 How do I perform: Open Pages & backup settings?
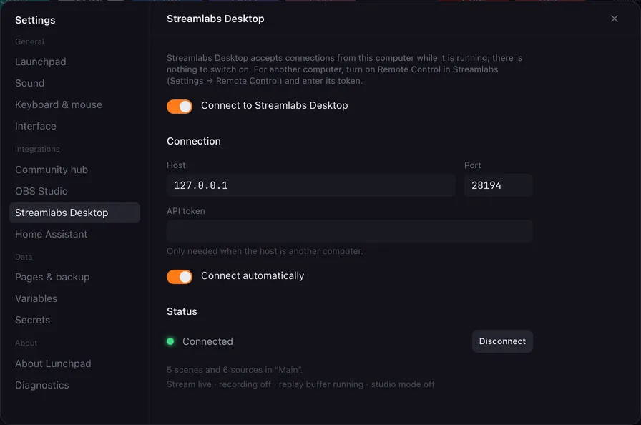coord(74,277)
